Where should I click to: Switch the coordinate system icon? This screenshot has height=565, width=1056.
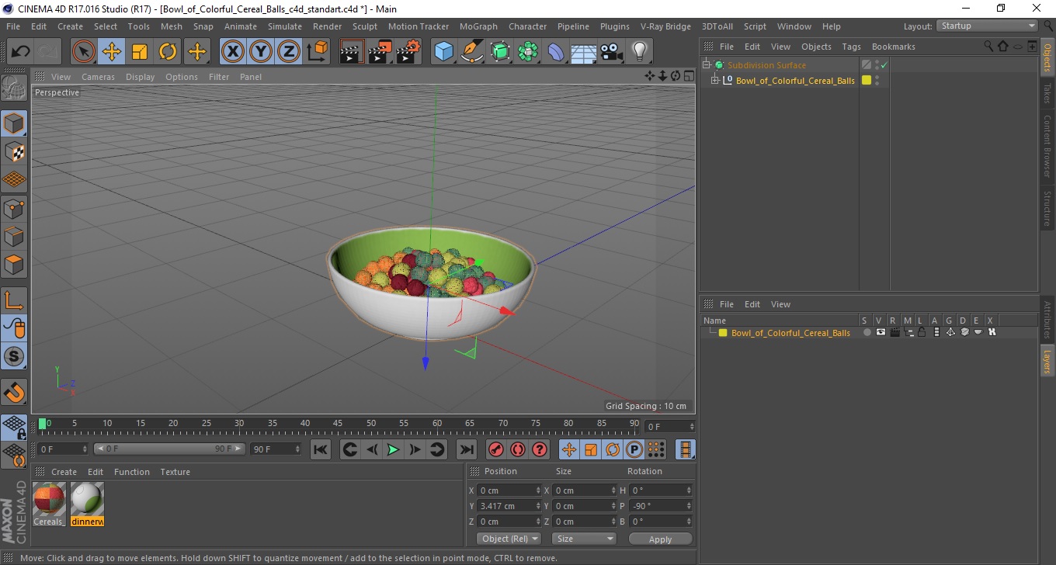tap(317, 52)
